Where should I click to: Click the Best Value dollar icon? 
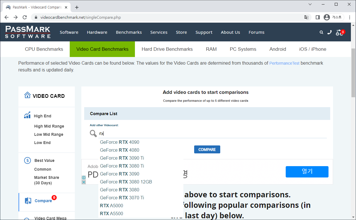[27, 160]
